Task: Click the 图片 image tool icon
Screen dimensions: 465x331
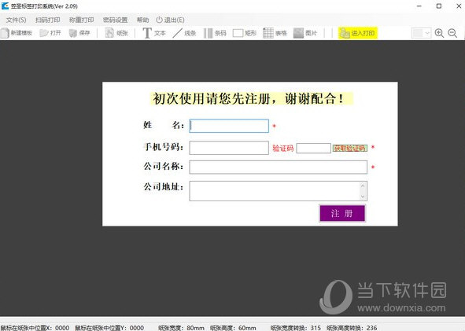Action: pyautogui.click(x=305, y=33)
